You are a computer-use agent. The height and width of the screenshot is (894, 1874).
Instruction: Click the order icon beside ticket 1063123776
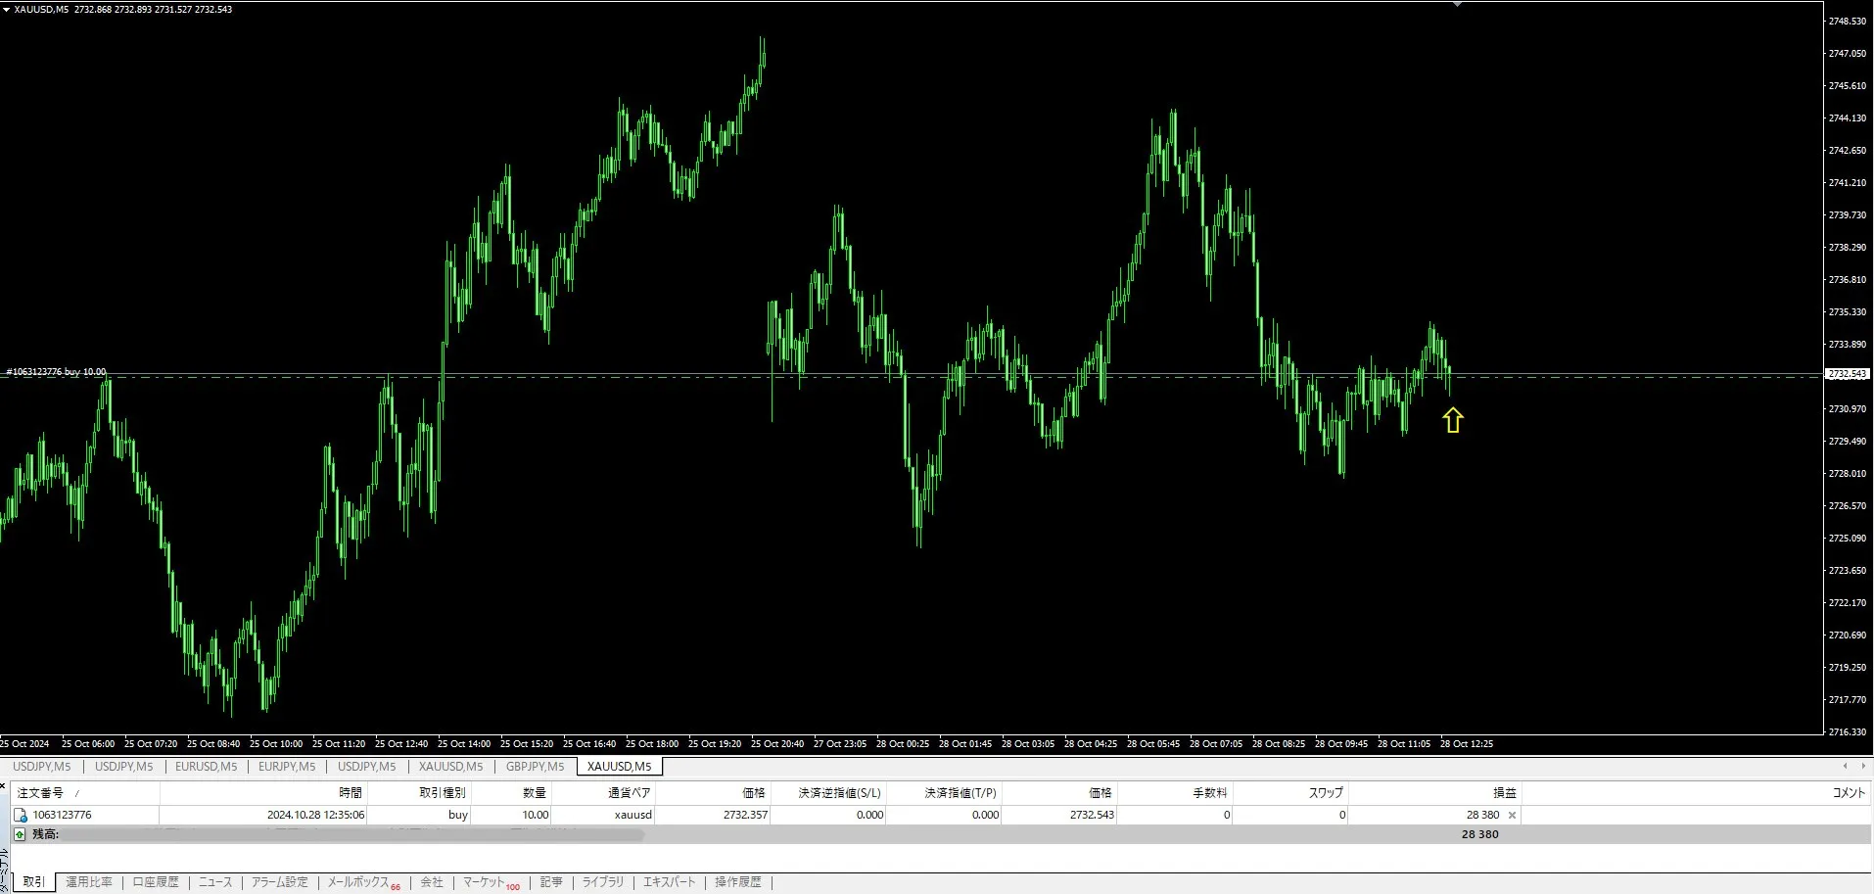(x=20, y=815)
